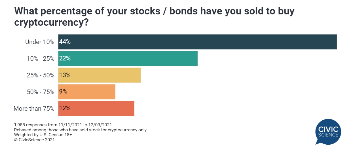Click the chart title text
The width and height of the screenshot is (353, 150).
click(x=154, y=16)
